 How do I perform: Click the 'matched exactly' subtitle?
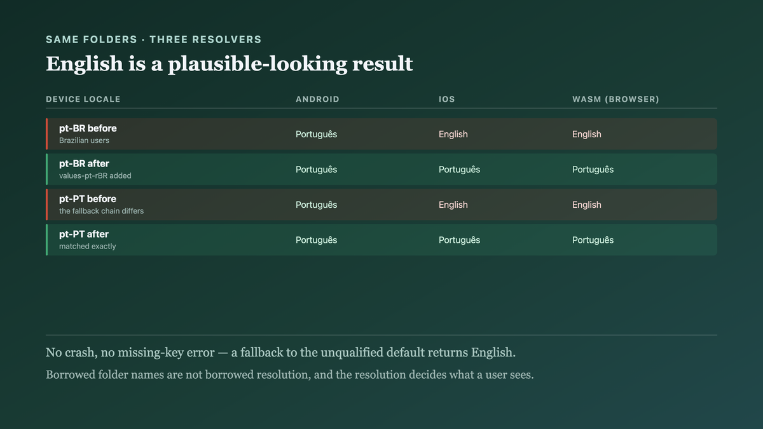(88, 246)
